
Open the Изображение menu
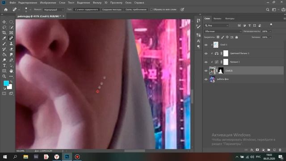tap(48, 3)
